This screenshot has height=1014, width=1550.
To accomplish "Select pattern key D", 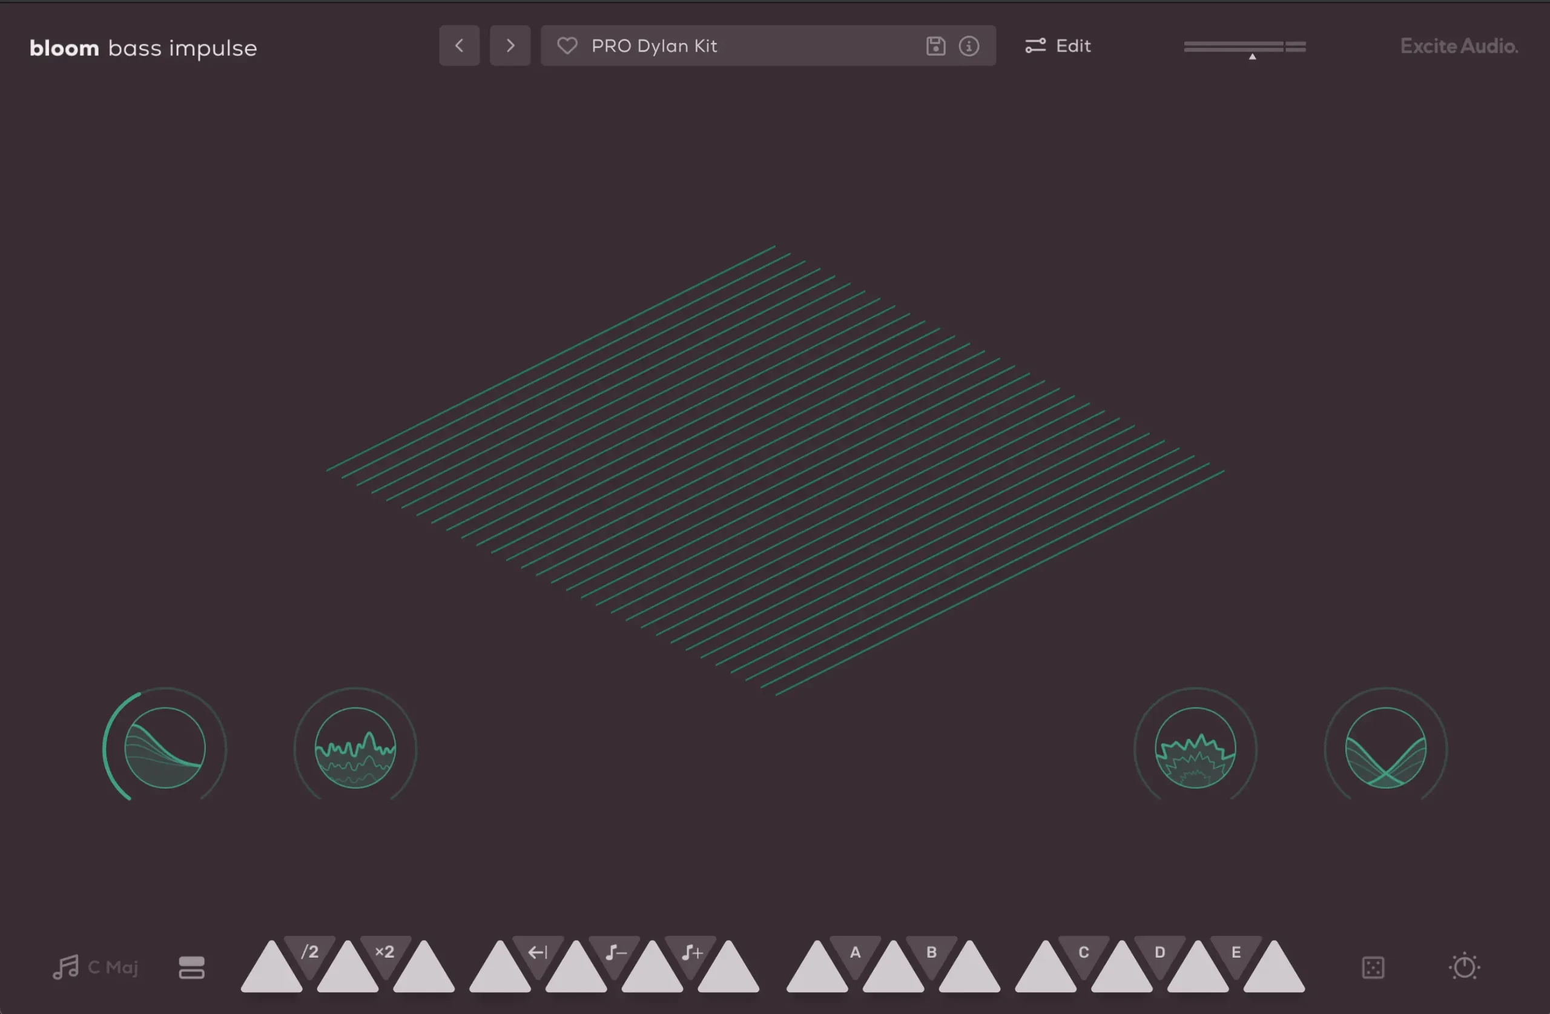I will [x=1159, y=954].
